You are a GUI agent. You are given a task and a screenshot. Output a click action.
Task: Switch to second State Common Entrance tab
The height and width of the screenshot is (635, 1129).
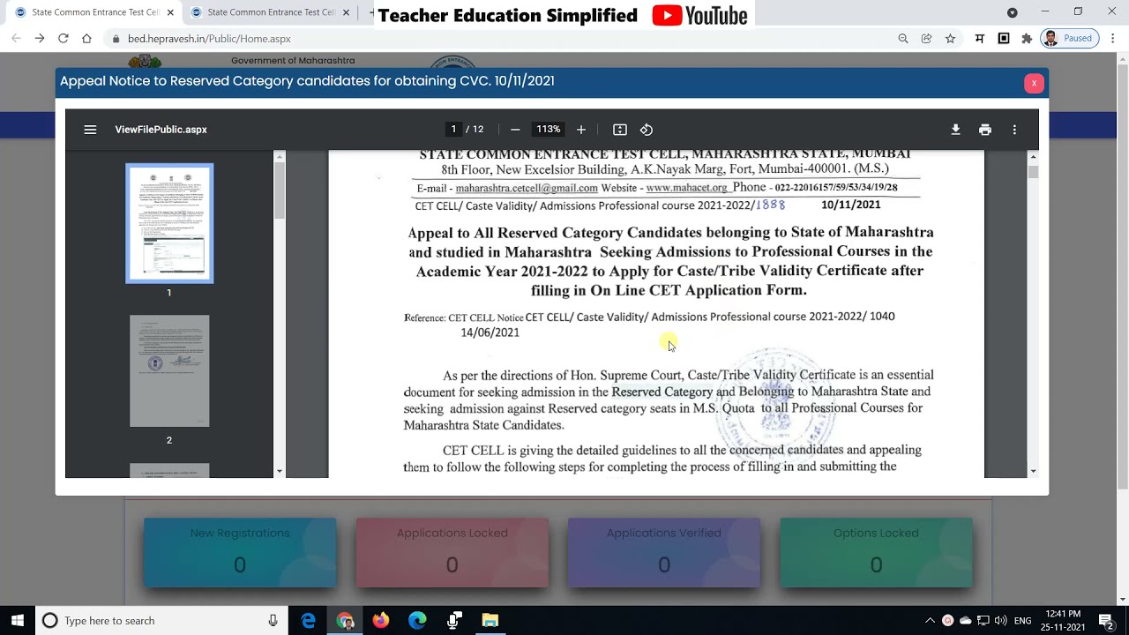coord(269,12)
